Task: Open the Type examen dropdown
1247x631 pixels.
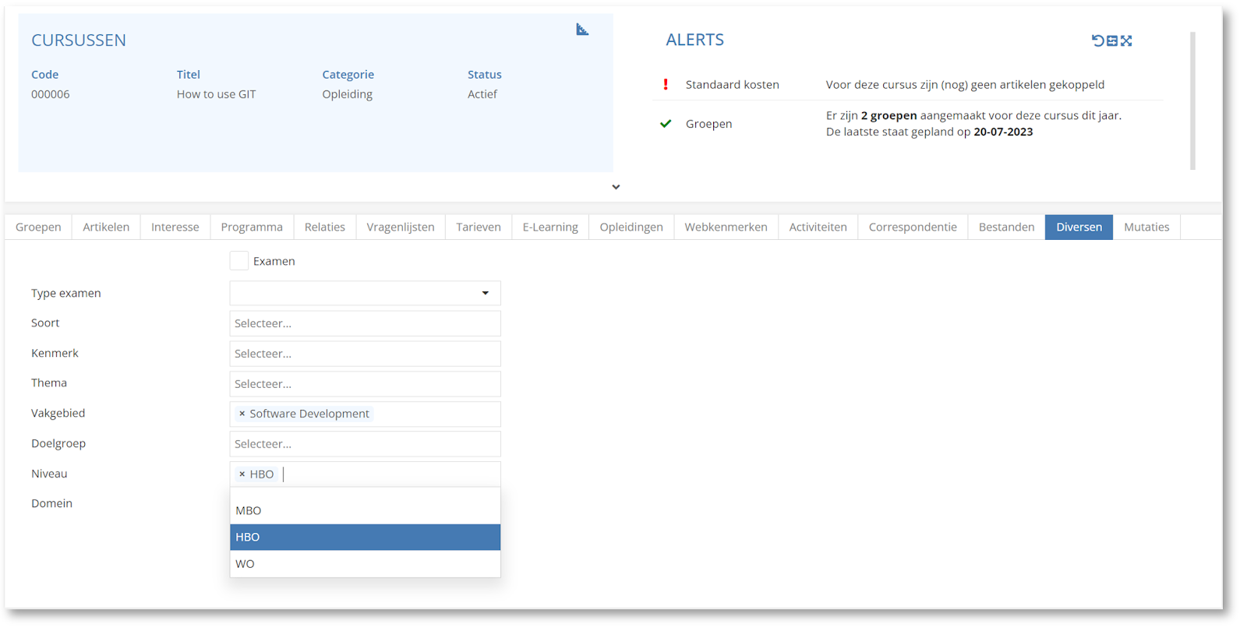Action: (365, 293)
